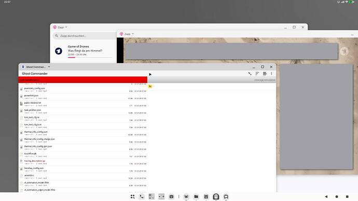The height and width of the screenshot is (201, 358).
Task: Click the red path bar in left panel
Action: click(83, 80)
